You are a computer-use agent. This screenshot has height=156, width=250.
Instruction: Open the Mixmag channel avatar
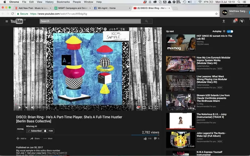click(20, 129)
